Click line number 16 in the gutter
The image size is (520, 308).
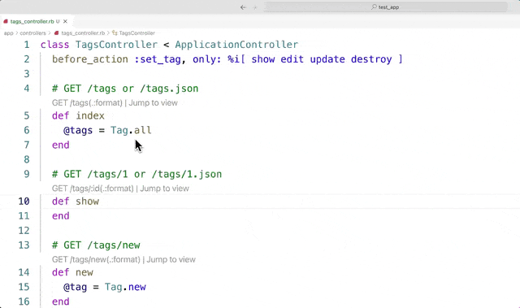[24, 301]
